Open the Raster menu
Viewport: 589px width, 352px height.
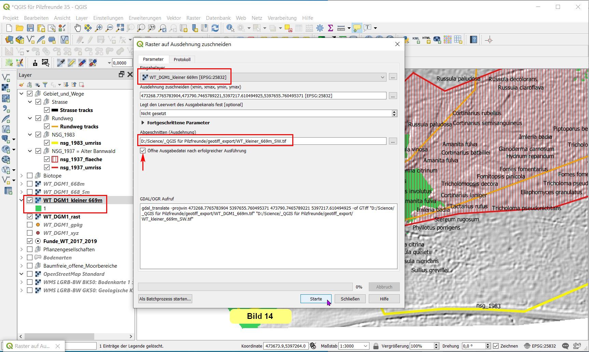[193, 18]
